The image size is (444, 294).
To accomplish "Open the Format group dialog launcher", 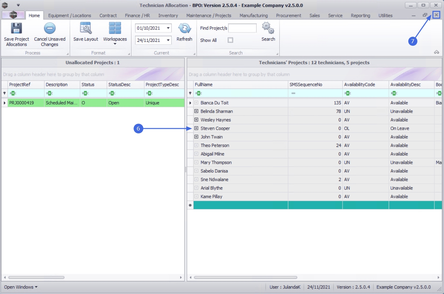I will pyautogui.click(x=129, y=54).
